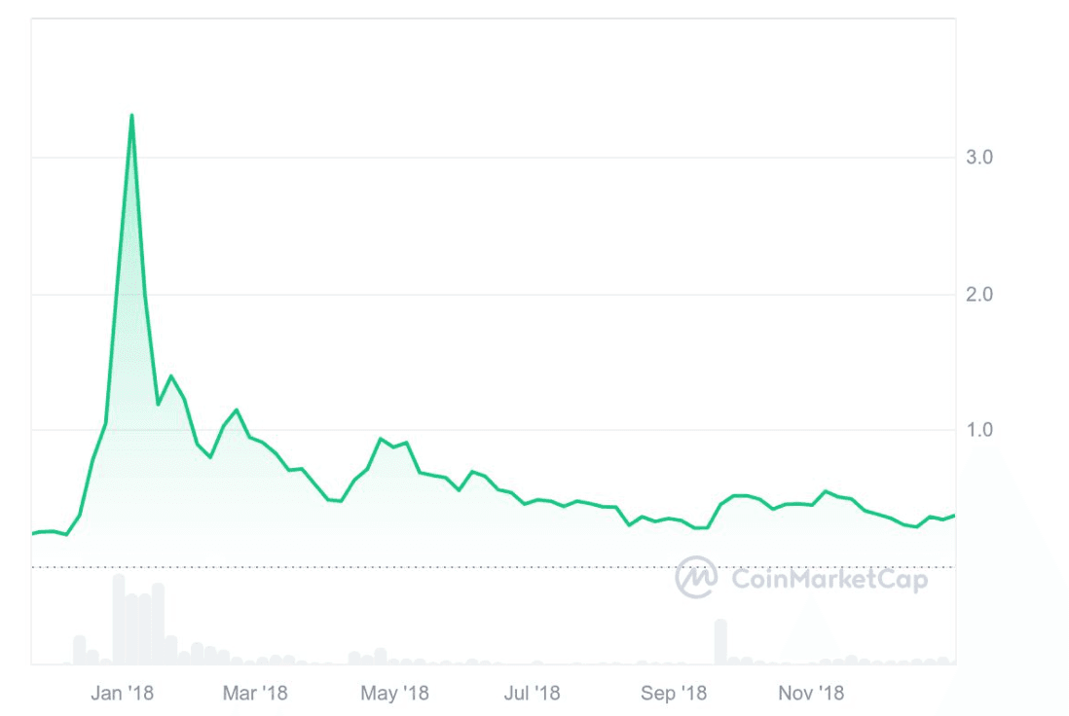Screen dimensions: 1069x716
Task: Click the Jan '18 x-axis label
Action: click(121, 693)
